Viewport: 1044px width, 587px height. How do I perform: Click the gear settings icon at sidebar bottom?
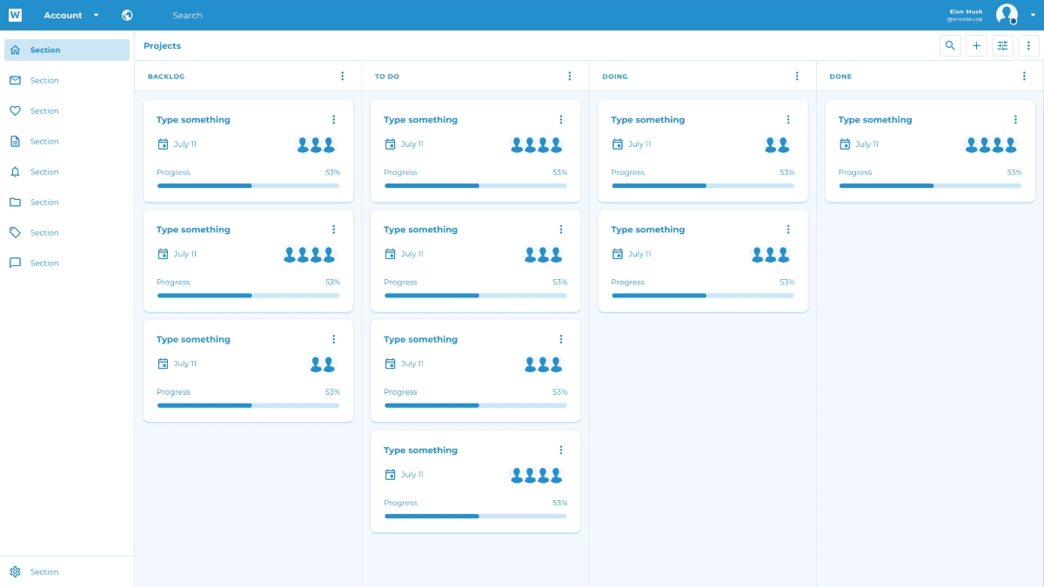pyautogui.click(x=15, y=571)
